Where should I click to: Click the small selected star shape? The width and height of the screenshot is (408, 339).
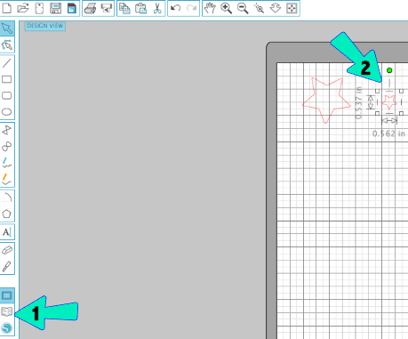[389, 102]
